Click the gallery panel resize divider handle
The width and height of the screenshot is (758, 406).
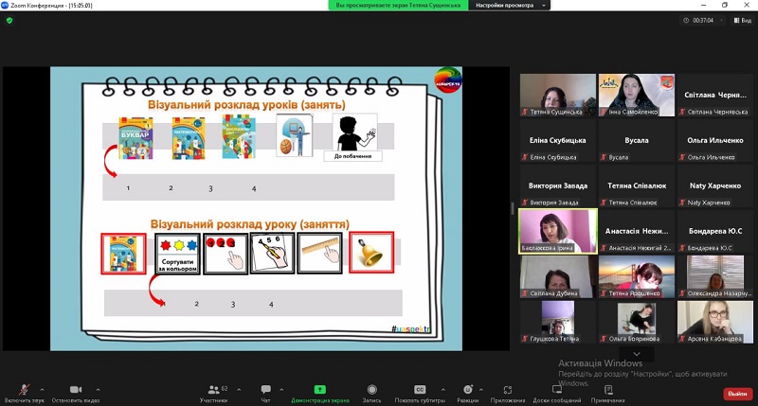513,207
